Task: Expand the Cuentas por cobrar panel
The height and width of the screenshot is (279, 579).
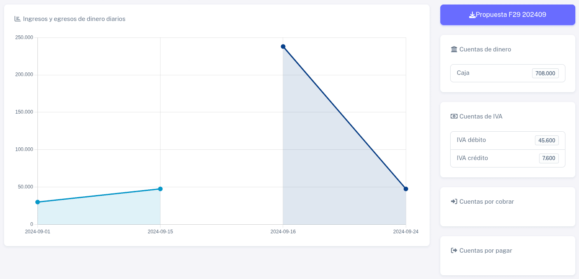Action: tap(486, 202)
